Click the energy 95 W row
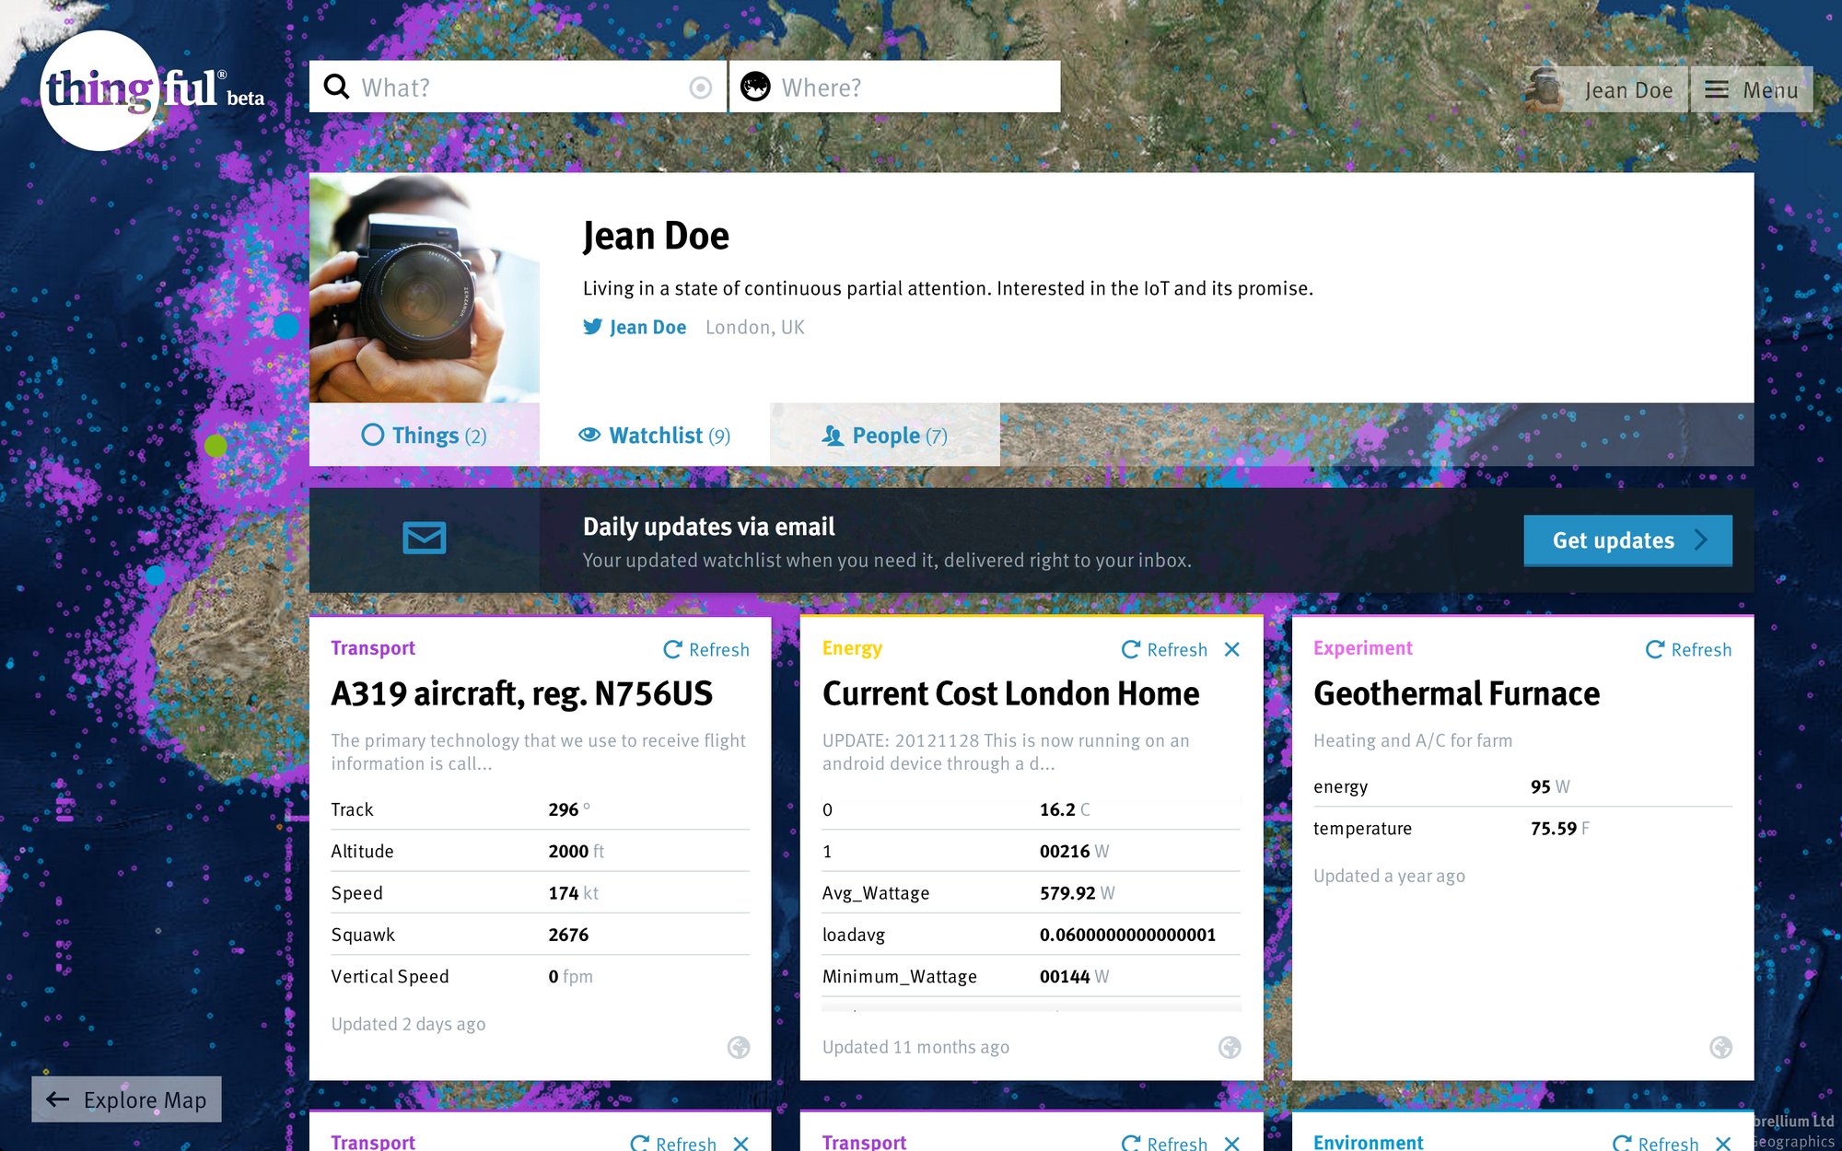This screenshot has width=1842, height=1151. [1522, 786]
